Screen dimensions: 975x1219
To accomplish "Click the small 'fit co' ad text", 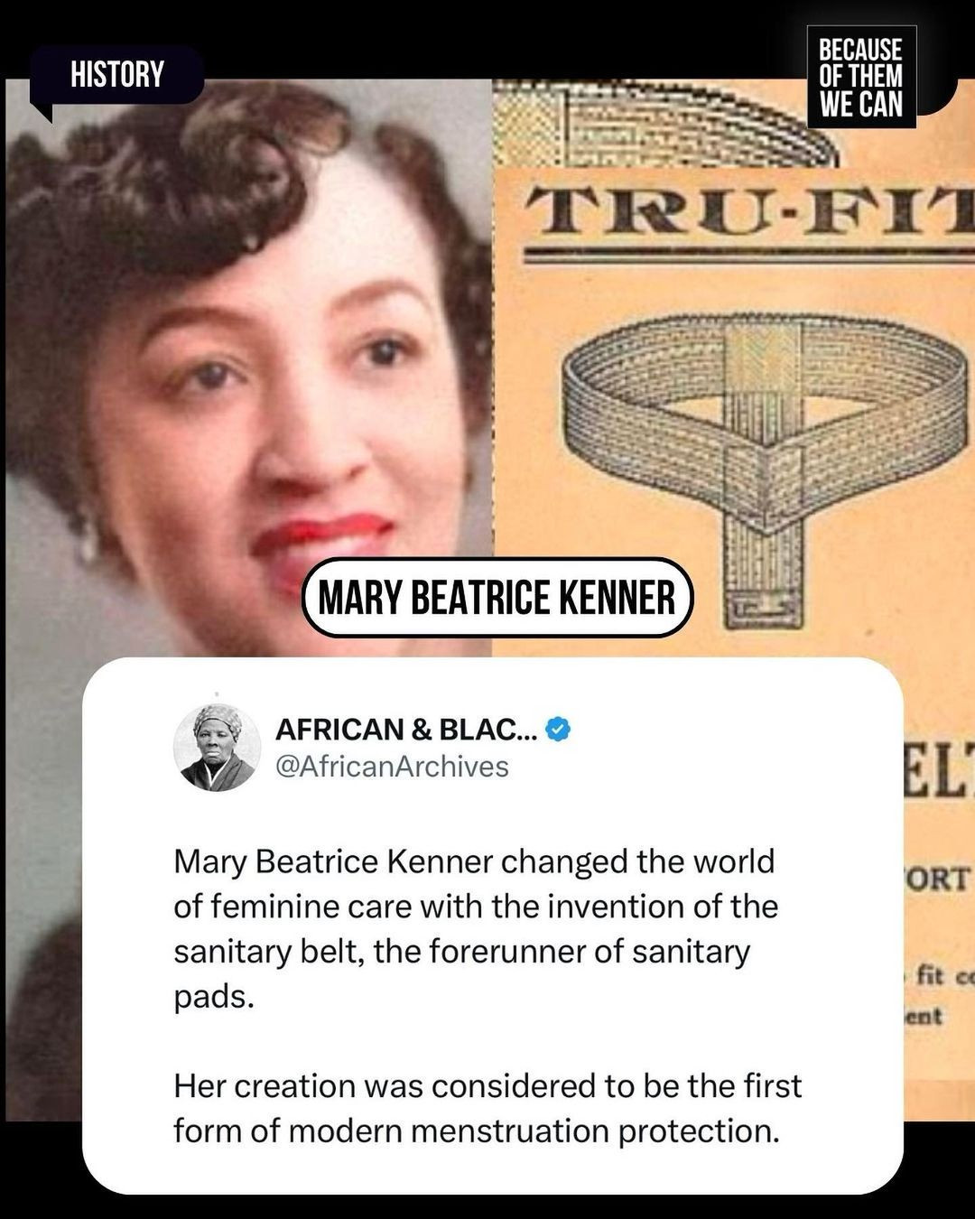I will click(939, 977).
